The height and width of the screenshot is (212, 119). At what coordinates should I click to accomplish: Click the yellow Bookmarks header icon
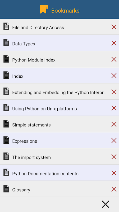tap(44, 9)
